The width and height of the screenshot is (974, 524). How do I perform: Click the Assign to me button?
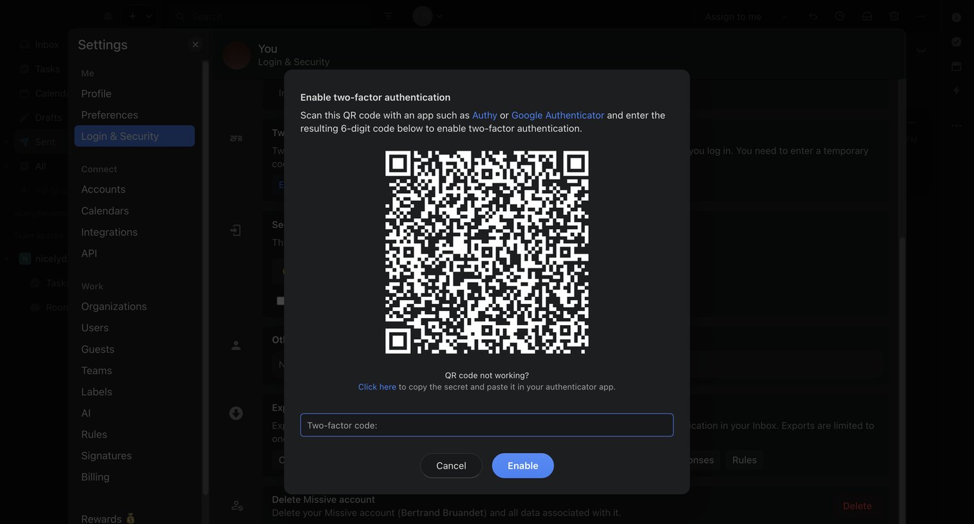tap(733, 17)
